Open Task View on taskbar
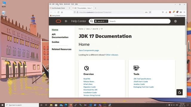The height and width of the screenshot is (107, 191). coord(46,105)
